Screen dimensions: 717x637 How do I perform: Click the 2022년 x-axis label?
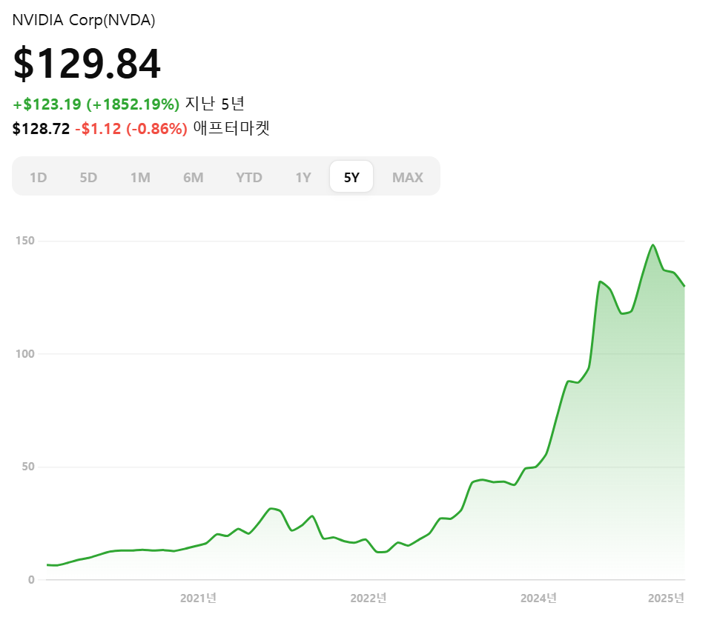tap(369, 598)
